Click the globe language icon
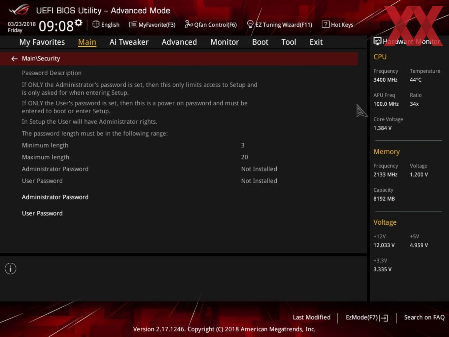This screenshot has width=449, height=337. [x=96, y=24]
